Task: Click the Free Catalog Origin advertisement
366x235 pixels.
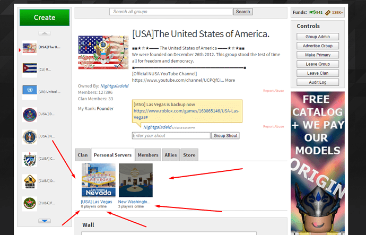Action: pyautogui.click(x=318, y=163)
